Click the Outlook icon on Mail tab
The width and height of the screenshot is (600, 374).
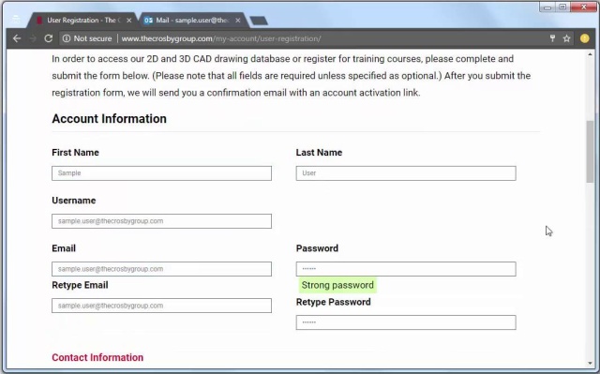[148, 21]
